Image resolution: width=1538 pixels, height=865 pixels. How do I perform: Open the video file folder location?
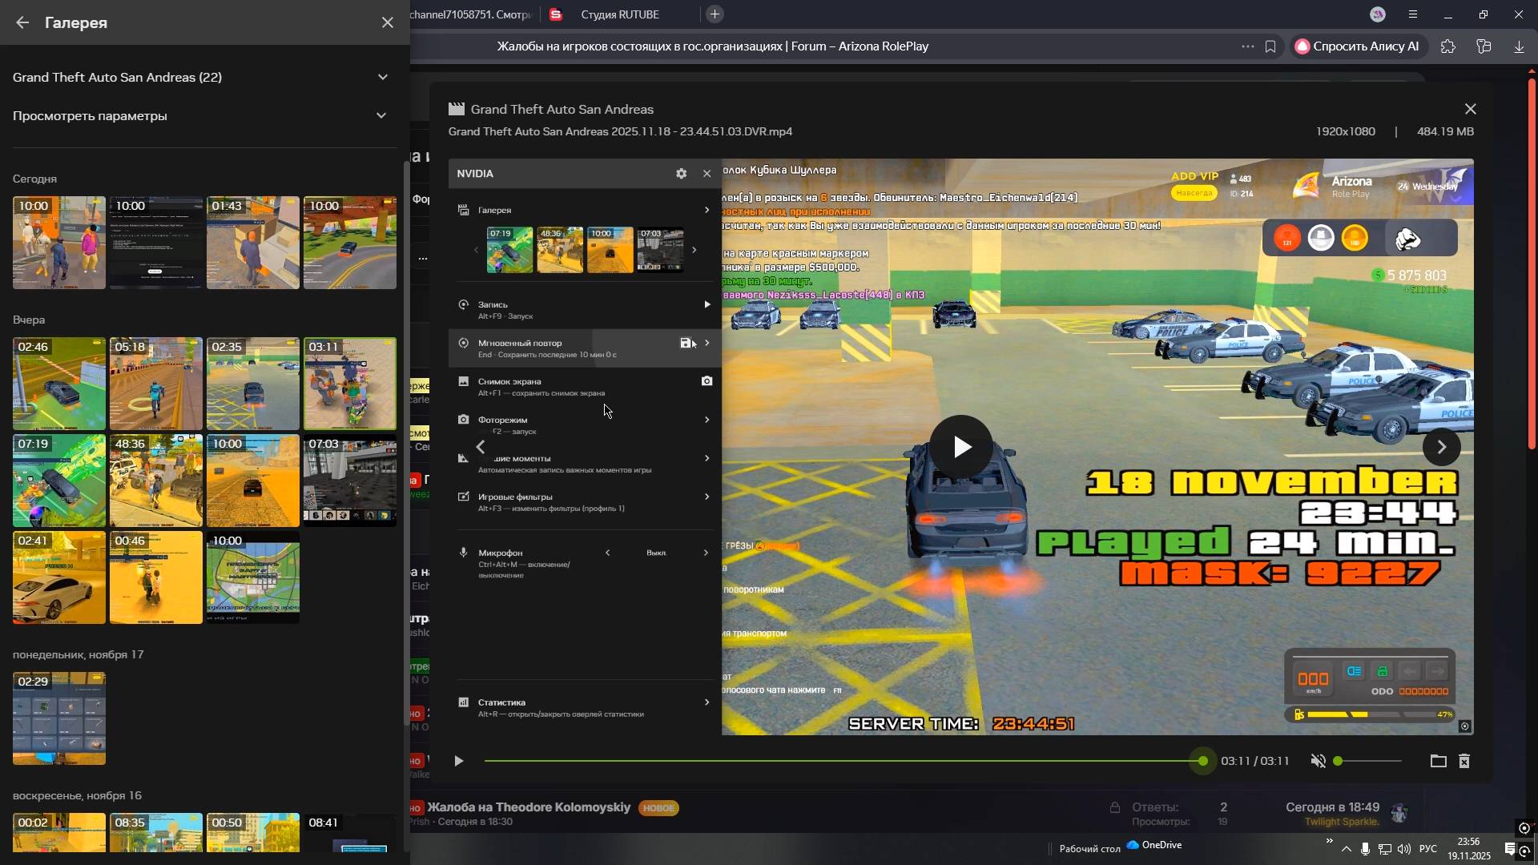click(x=1438, y=761)
